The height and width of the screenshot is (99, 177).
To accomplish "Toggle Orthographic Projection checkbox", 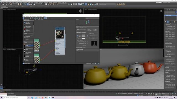I will pos(166,30).
